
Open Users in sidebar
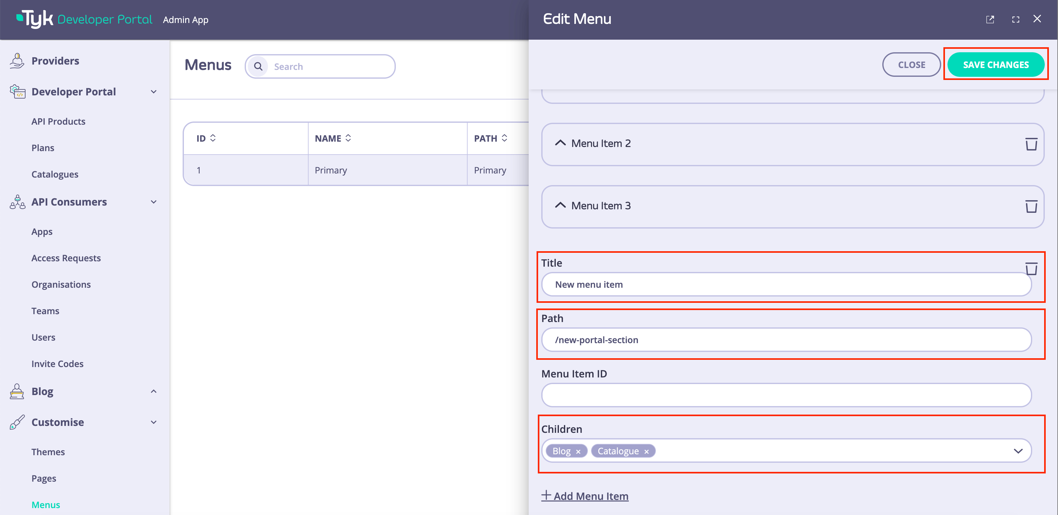coord(43,337)
